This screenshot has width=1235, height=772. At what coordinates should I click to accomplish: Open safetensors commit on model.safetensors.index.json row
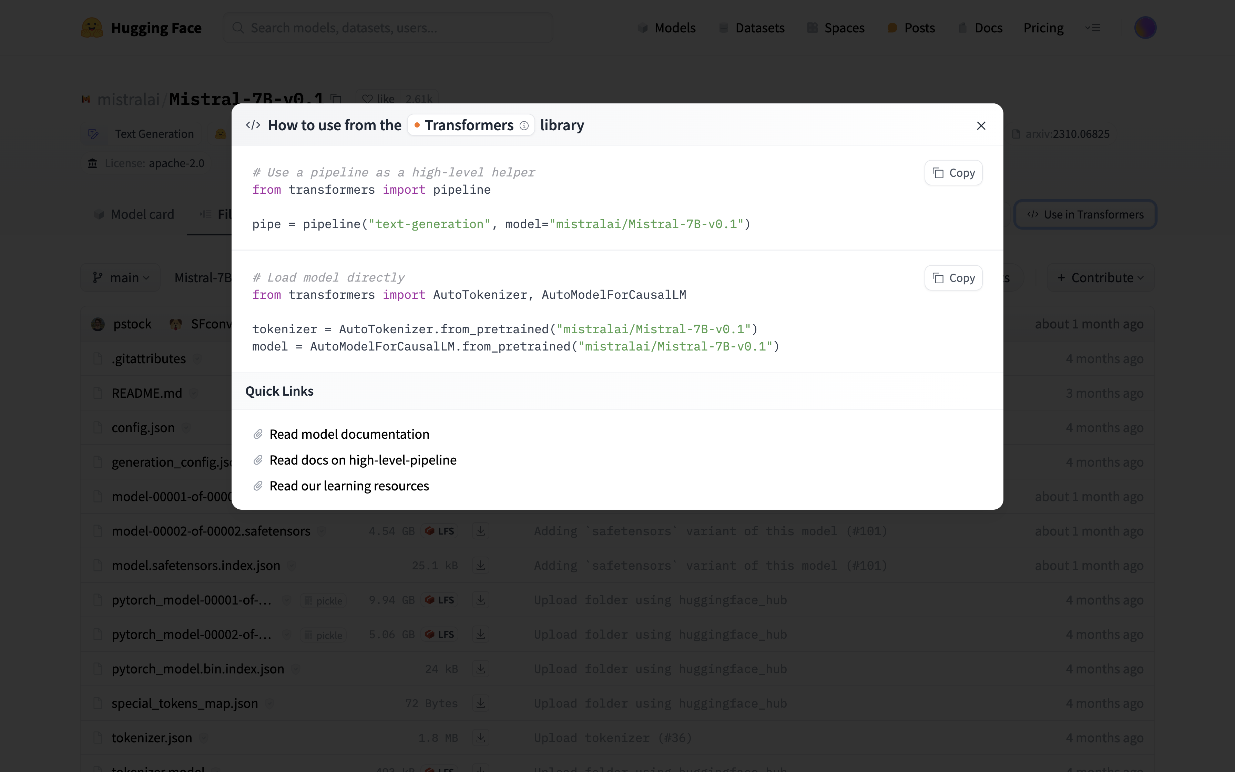[x=711, y=565]
